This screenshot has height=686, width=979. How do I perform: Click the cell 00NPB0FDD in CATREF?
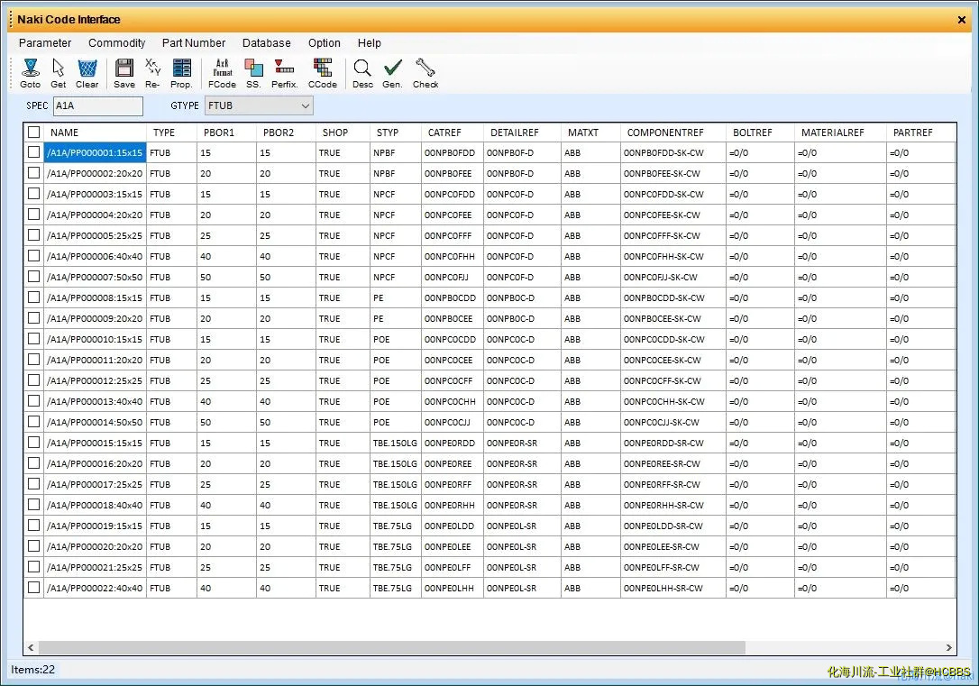click(450, 153)
